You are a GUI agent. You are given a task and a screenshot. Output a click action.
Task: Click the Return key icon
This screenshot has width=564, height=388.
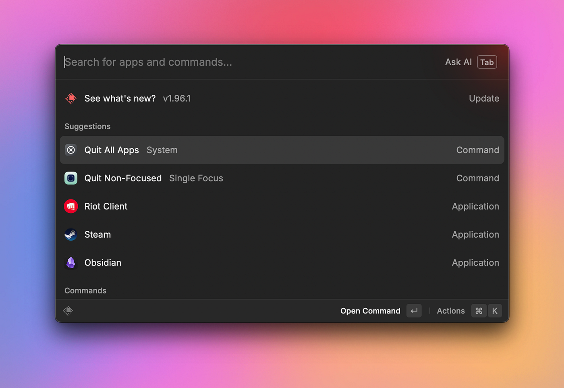pos(414,311)
